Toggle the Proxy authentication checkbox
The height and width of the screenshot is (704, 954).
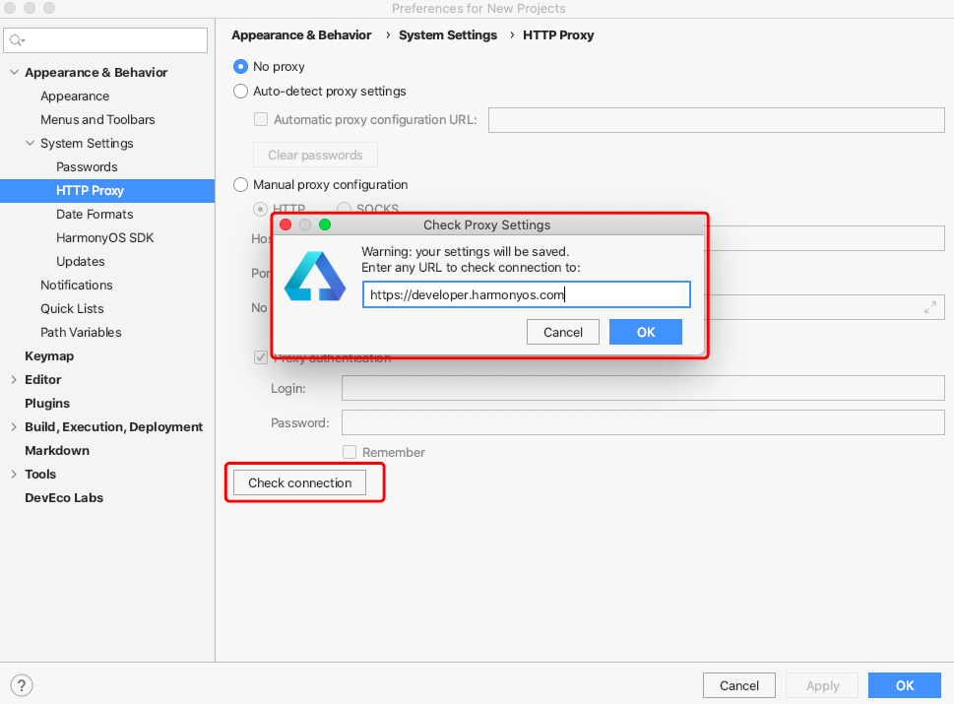(261, 357)
